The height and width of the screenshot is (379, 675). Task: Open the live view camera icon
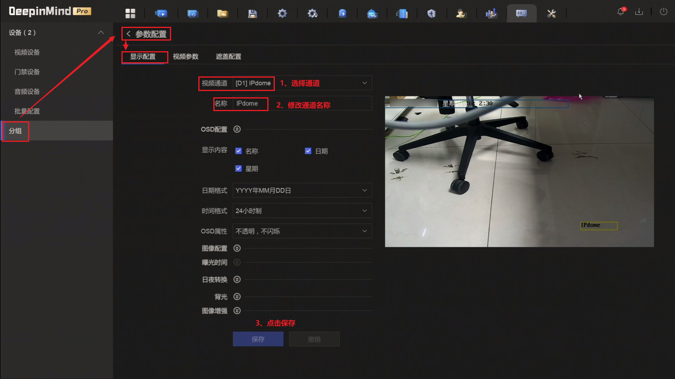(161, 13)
